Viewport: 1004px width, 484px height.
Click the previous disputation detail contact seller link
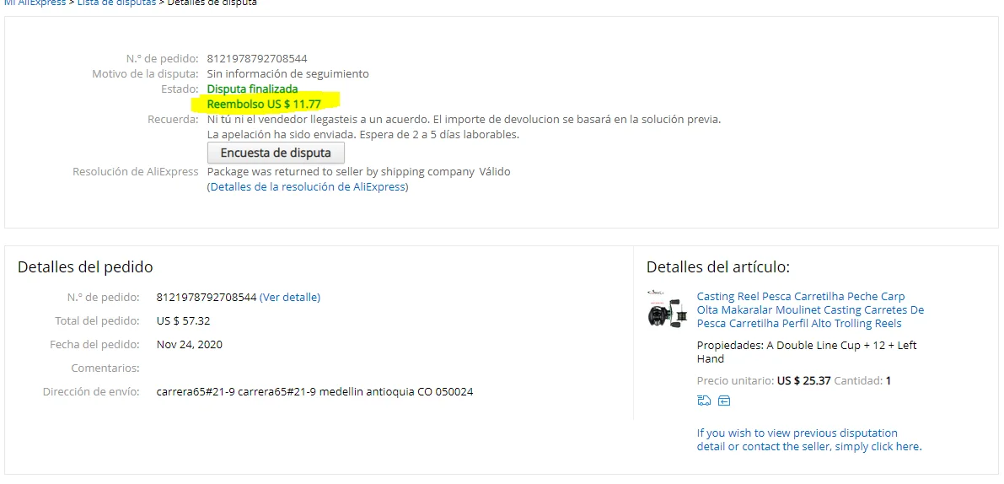click(x=809, y=440)
